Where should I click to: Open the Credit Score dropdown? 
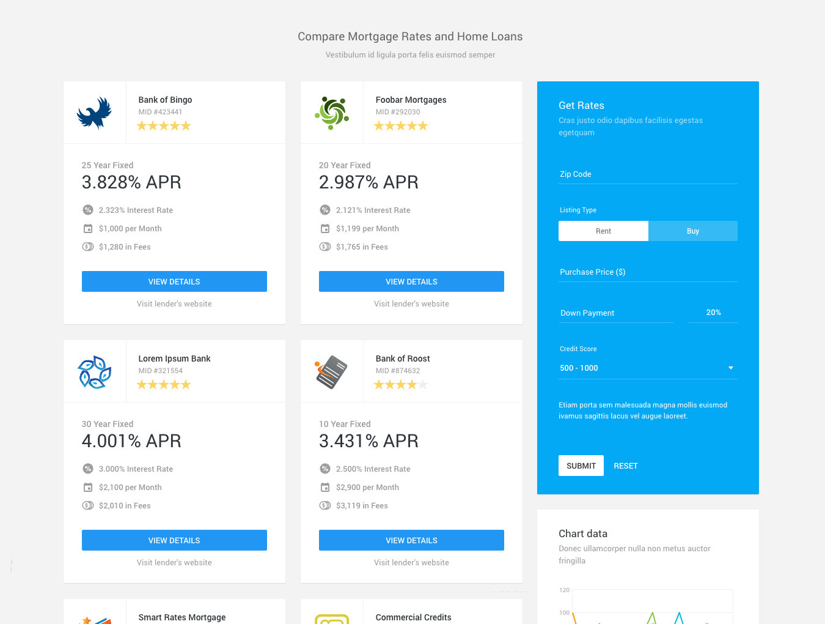click(730, 368)
